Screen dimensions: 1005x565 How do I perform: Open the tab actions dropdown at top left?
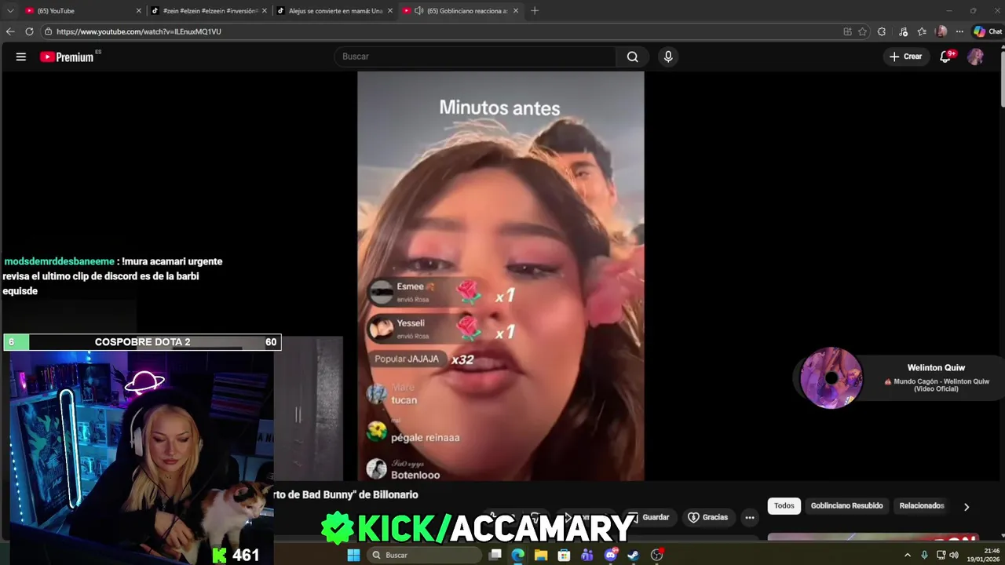pos(10,11)
